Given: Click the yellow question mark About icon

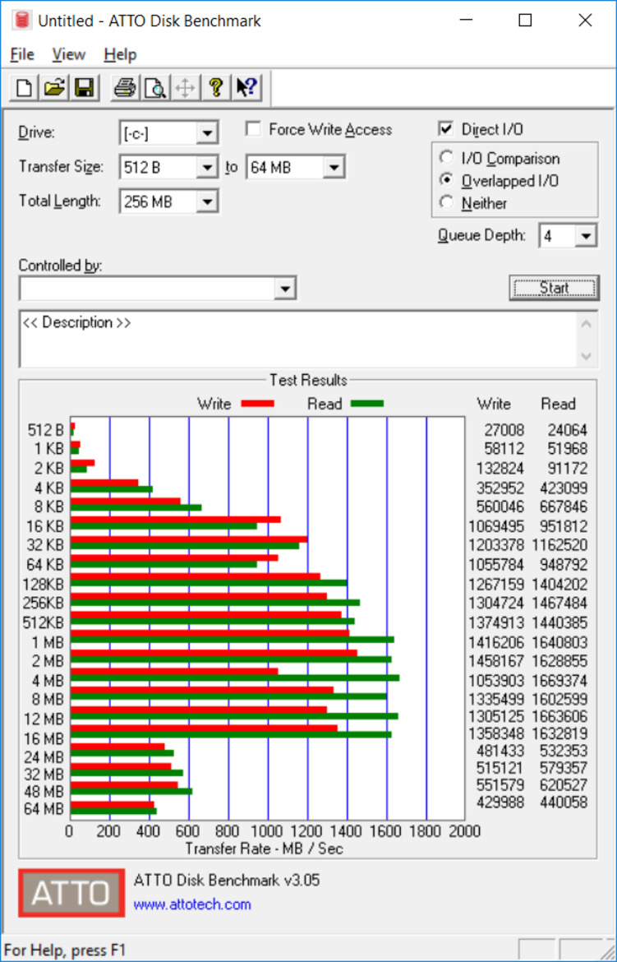Looking at the screenshot, I should pyautogui.click(x=215, y=88).
